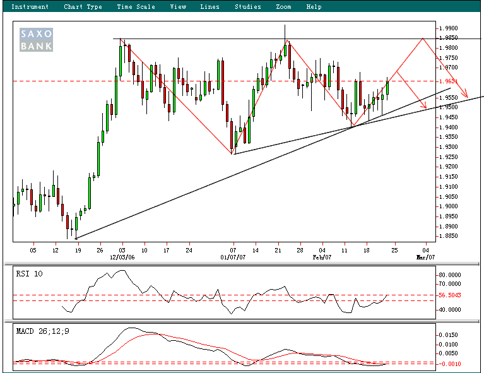
Task: Open the Help menu
Action: (x=314, y=6)
